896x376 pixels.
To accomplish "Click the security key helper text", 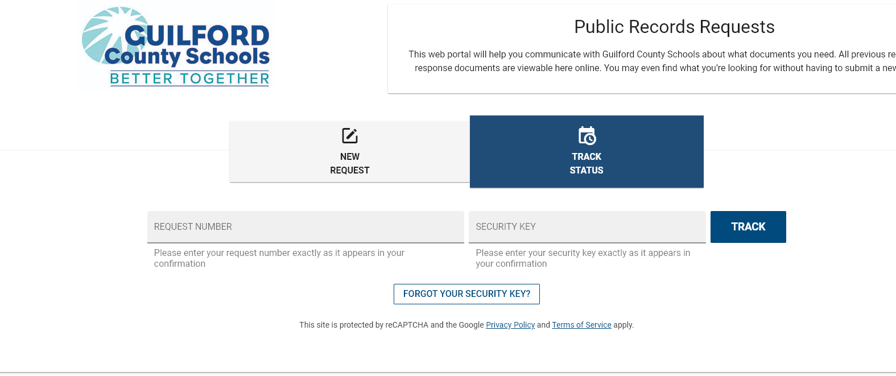I will coord(583,258).
